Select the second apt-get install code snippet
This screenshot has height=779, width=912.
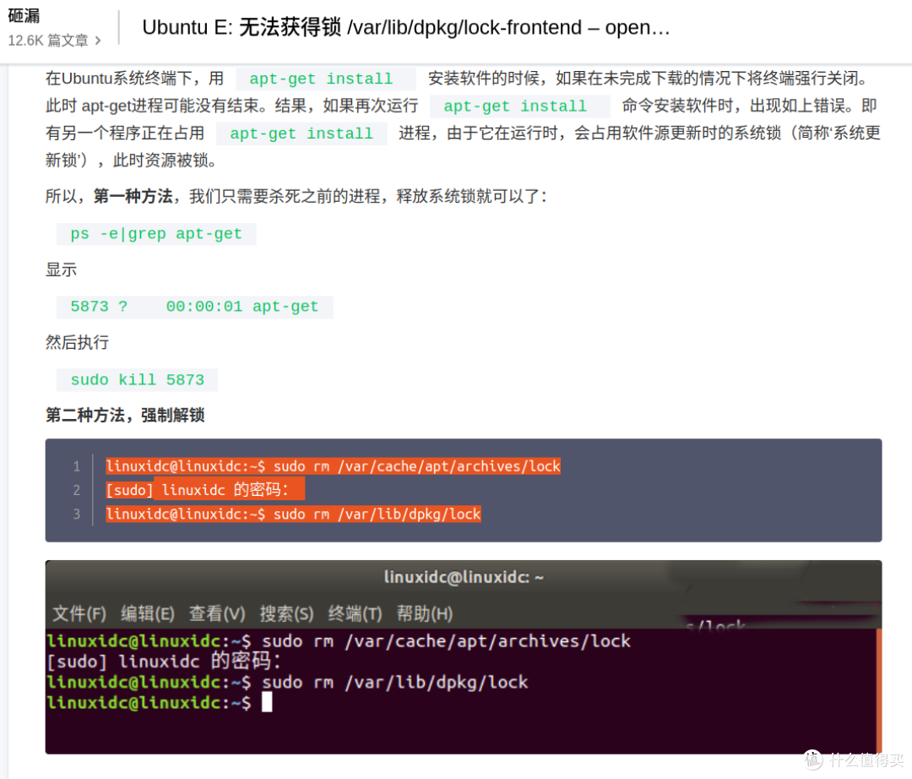click(519, 106)
